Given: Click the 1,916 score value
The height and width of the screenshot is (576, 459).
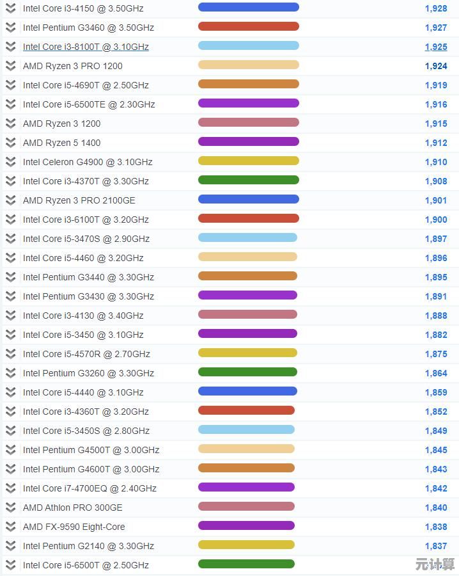Looking at the screenshot, I should [x=436, y=105].
